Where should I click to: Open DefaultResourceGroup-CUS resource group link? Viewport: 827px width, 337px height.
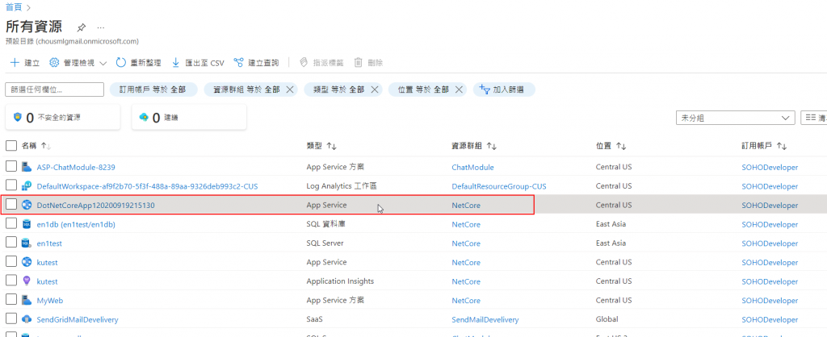coord(499,186)
